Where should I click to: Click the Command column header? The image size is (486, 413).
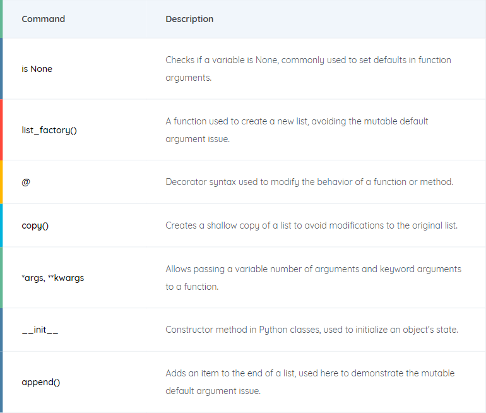pos(43,19)
